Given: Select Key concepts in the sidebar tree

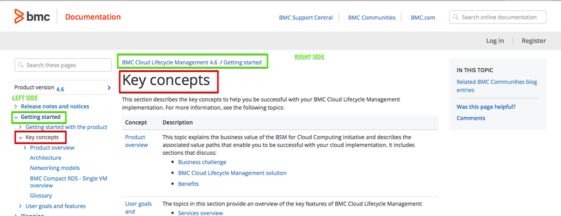Looking at the screenshot, I should 42,137.
